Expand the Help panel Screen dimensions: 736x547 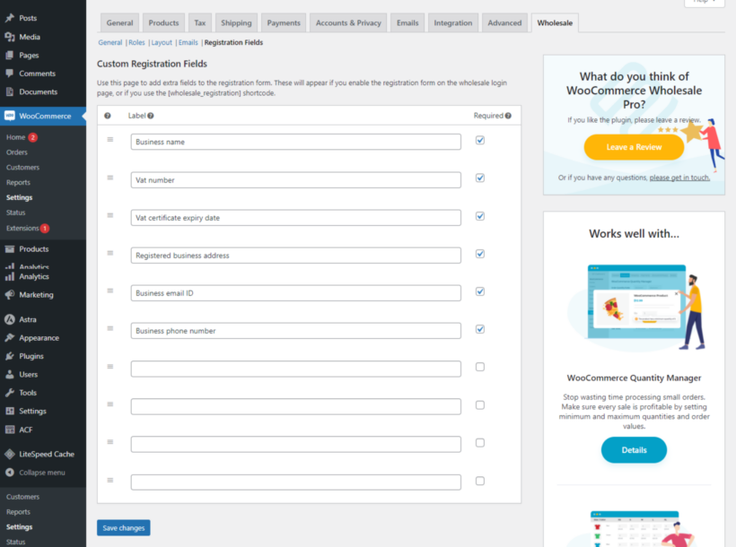[705, 3]
